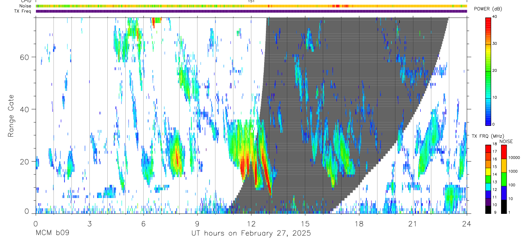
Task: Click the 1000 label on the NOISE scale
Action: [x=513, y=171]
